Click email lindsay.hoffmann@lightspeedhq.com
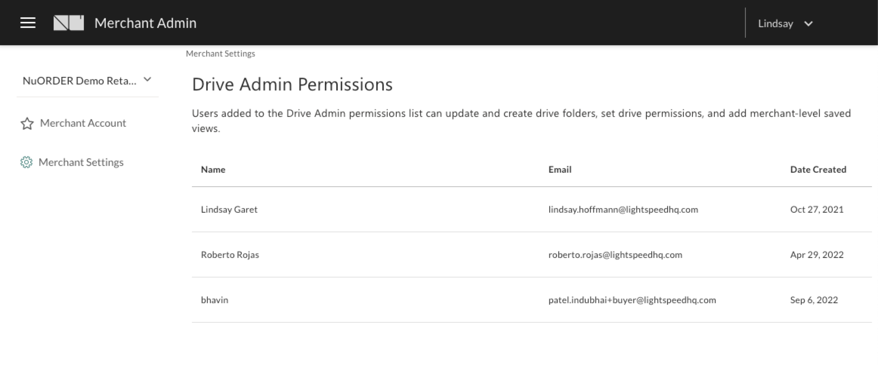Image resolution: width=878 pixels, height=365 pixels. point(623,210)
